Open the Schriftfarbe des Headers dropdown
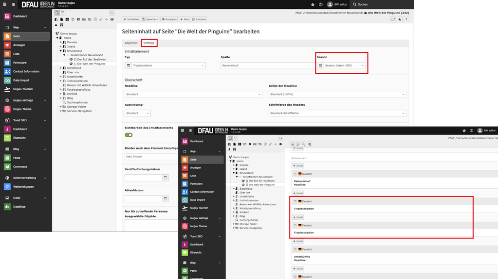 [337, 113]
